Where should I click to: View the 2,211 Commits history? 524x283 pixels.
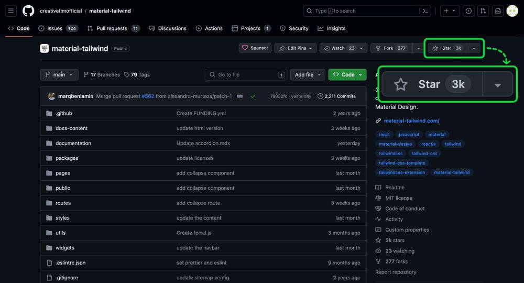click(x=336, y=96)
